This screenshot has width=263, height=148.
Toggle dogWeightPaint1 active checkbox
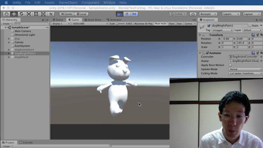[209, 25]
